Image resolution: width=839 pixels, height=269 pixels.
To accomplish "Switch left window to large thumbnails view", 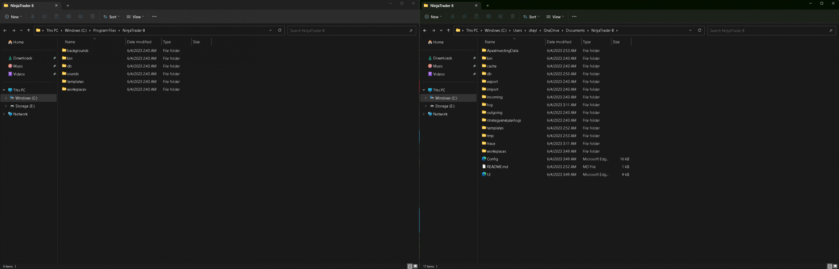I will (x=415, y=266).
